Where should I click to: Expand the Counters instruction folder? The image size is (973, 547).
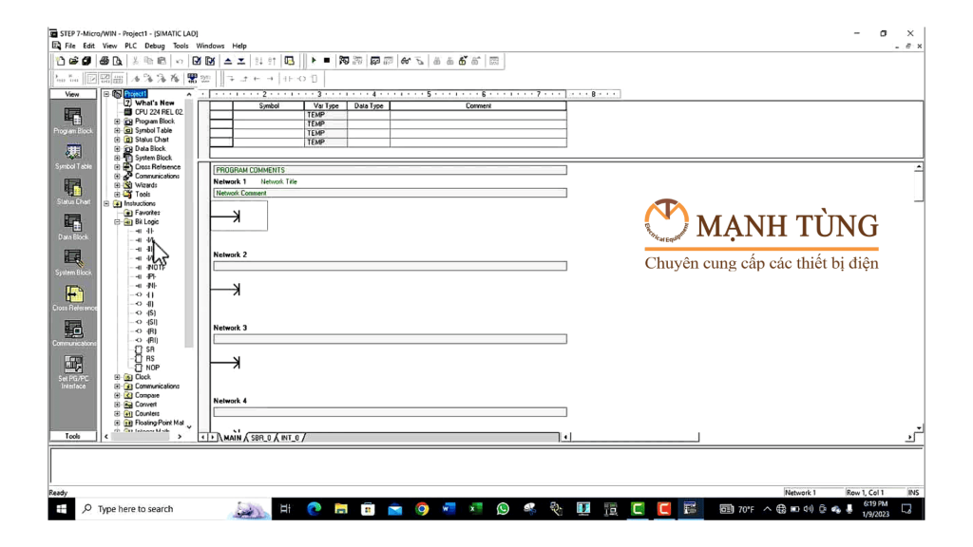[117, 414]
